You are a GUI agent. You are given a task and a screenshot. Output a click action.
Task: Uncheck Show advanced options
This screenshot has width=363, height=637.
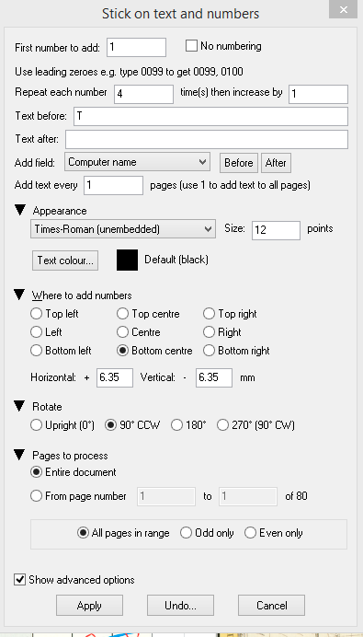(x=19, y=580)
